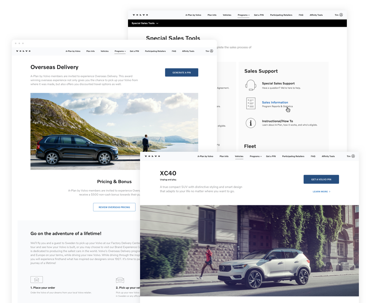Viewport: 366px width, 303px height.
Task: Click the Volvo logo in the Overseas Delivery window
Action: point(24,51)
